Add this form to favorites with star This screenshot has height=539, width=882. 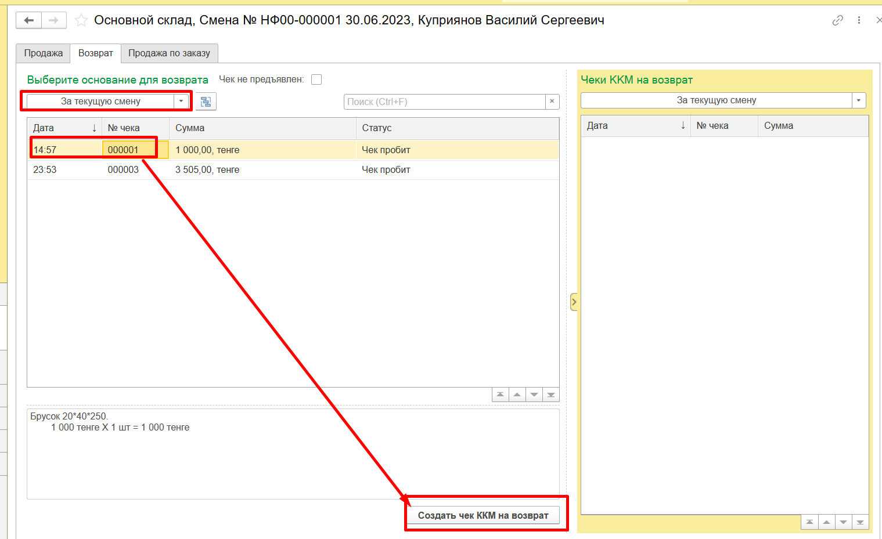click(81, 21)
